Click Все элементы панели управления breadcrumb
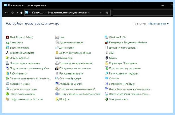Viewport: 175px width, 115px height. [67, 13]
